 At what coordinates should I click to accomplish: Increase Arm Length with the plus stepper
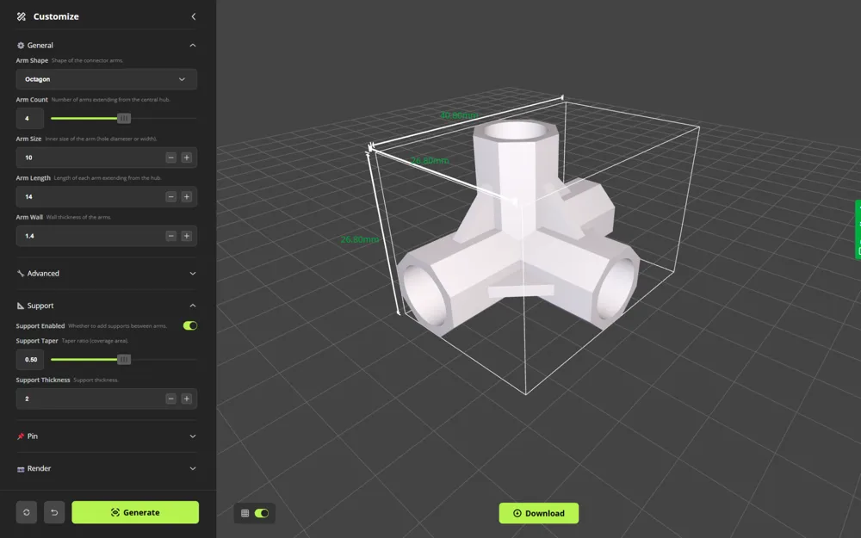tap(187, 196)
